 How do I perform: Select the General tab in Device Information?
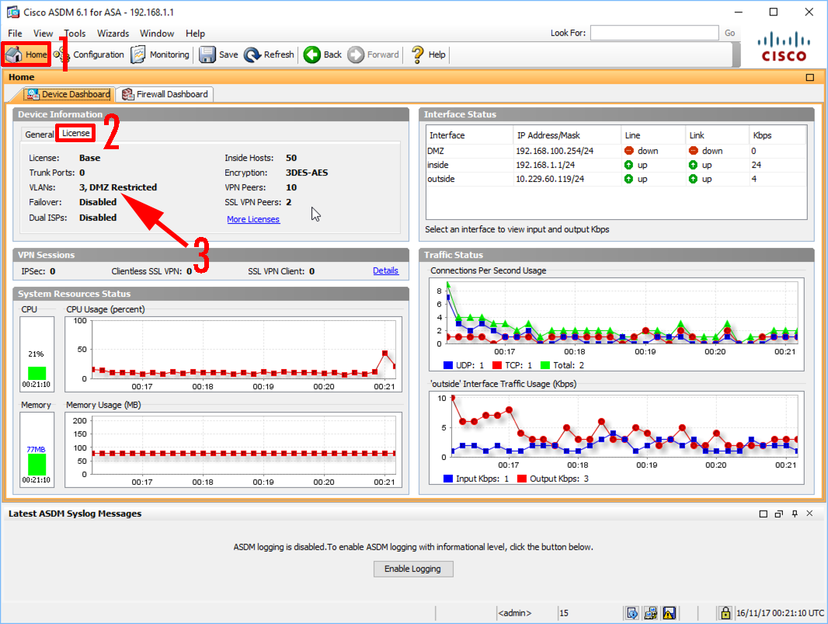pyautogui.click(x=39, y=134)
